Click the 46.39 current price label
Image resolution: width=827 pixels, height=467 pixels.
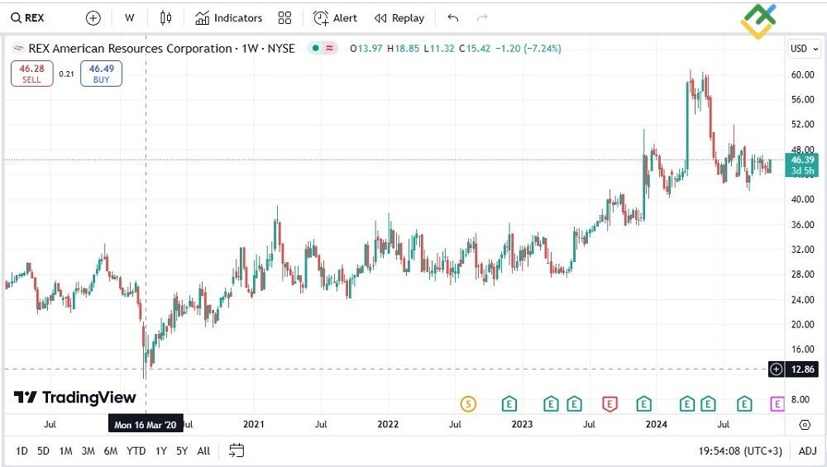pos(802,165)
